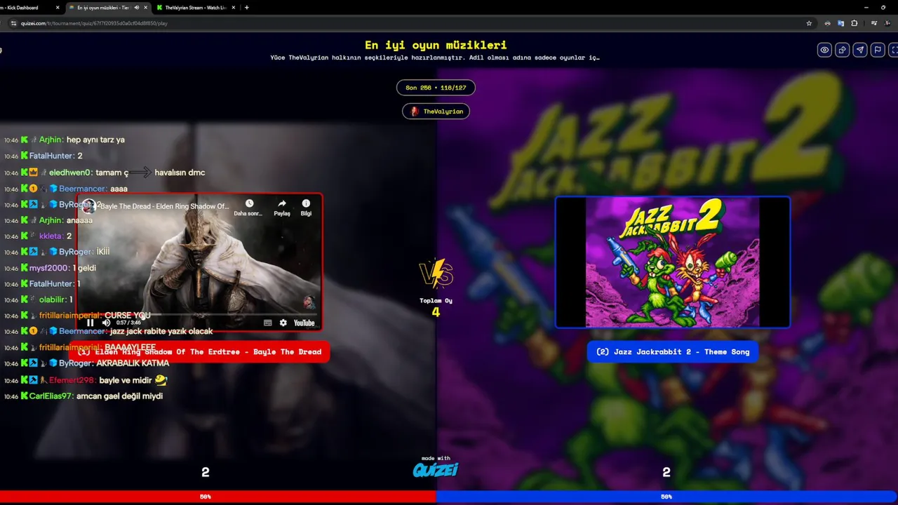The height and width of the screenshot is (505, 898).
Task: Toggle subtitles in the YouTube player
Action: pos(267,323)
